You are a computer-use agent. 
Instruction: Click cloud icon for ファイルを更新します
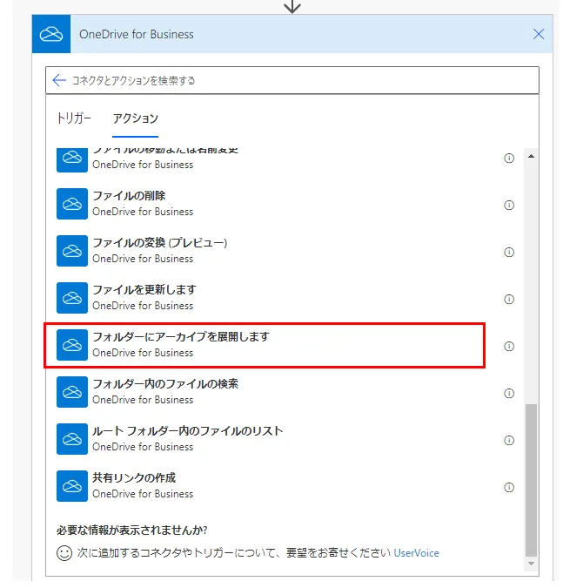(72, 298)
